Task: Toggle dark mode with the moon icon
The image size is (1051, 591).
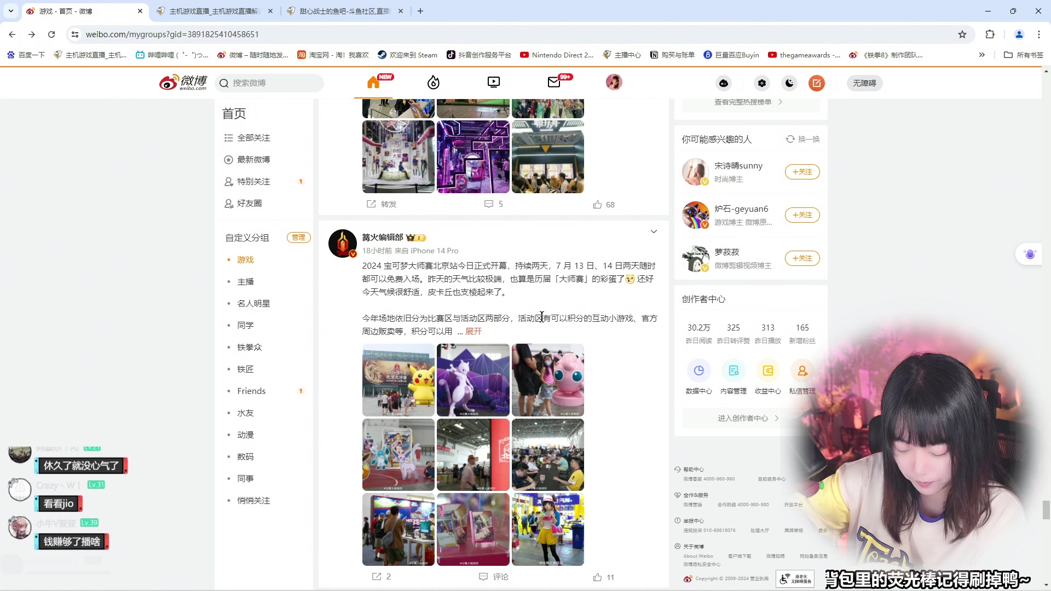Action: [x=789, y=83]
